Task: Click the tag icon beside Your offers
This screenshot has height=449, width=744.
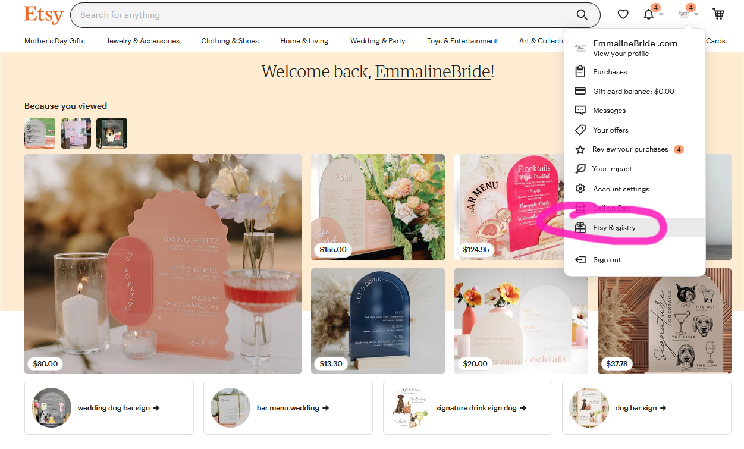Action: coord(580,130)
